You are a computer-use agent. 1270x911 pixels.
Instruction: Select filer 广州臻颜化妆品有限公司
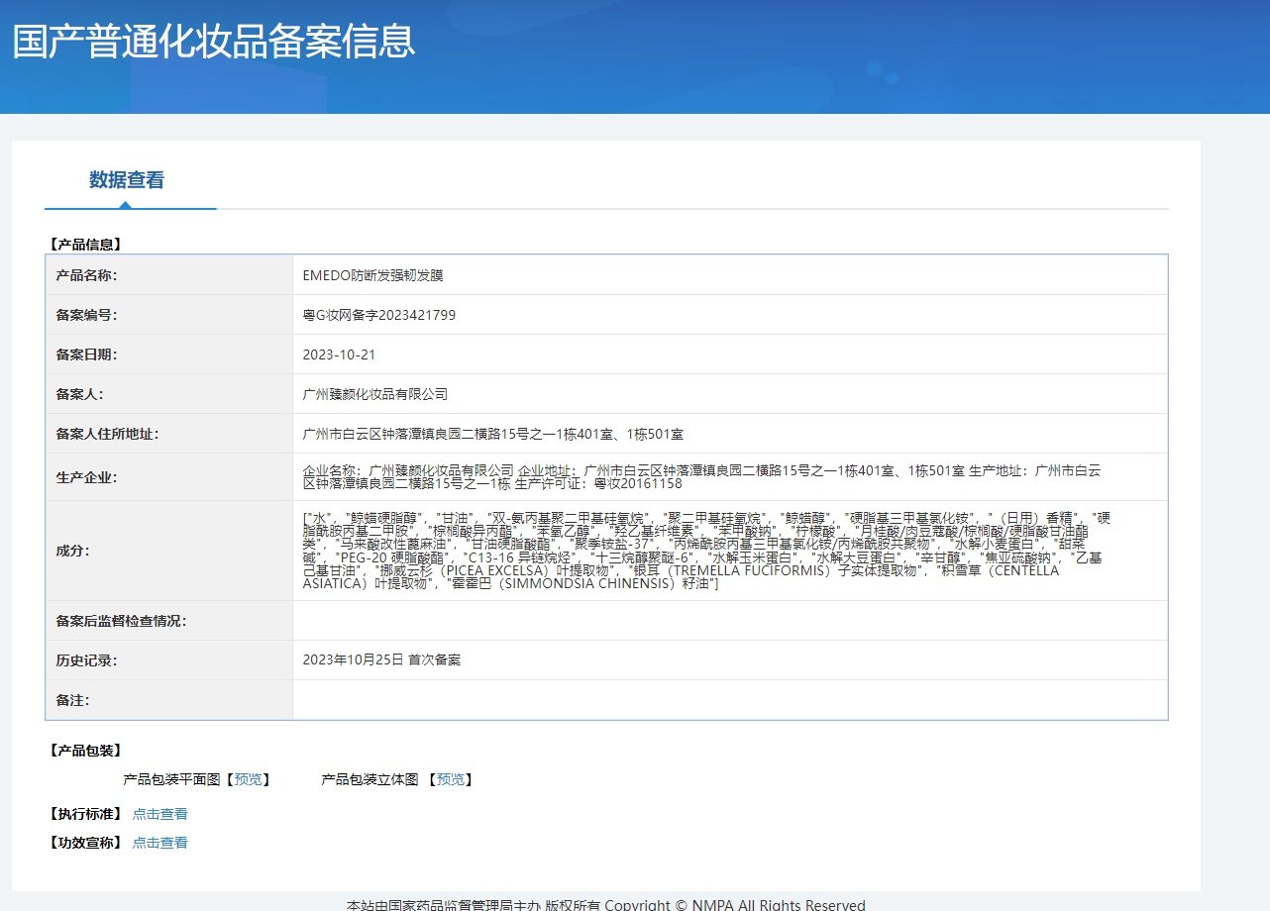[378, 393]
